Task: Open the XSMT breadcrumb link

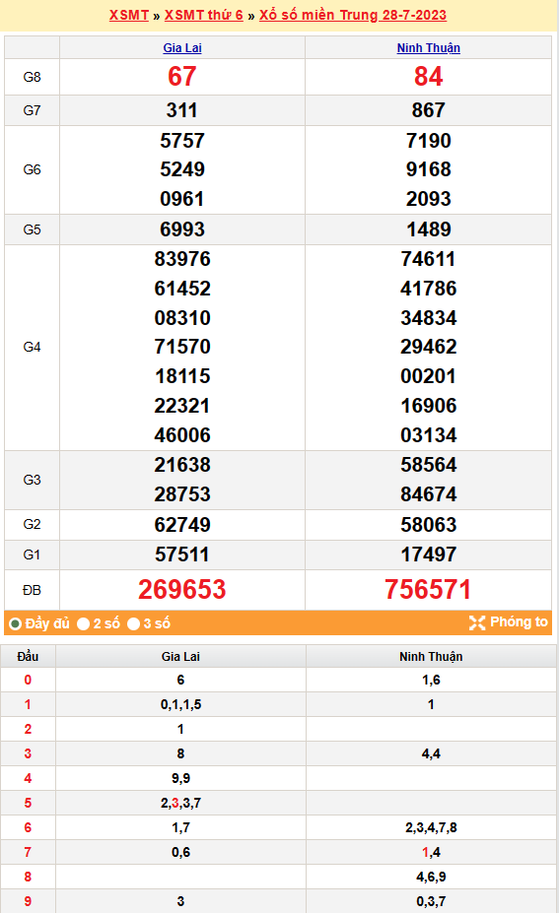Action: point(129,15)
